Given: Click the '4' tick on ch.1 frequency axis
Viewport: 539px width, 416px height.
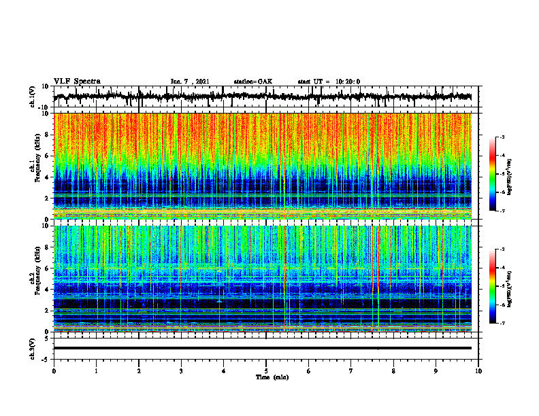Looking at the screenshot, I should 47,177.
